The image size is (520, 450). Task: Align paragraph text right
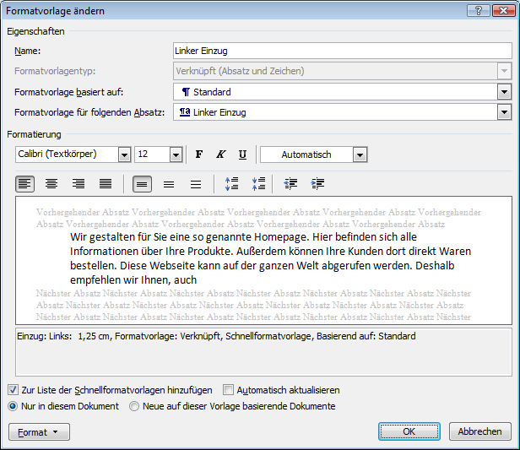79,184
